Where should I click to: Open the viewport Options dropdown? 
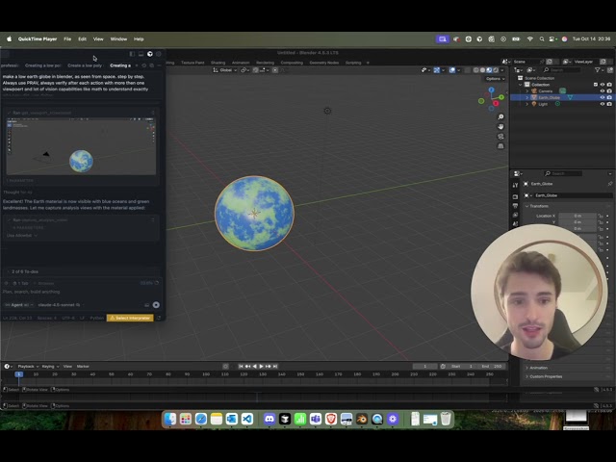(x=495, y=79)
